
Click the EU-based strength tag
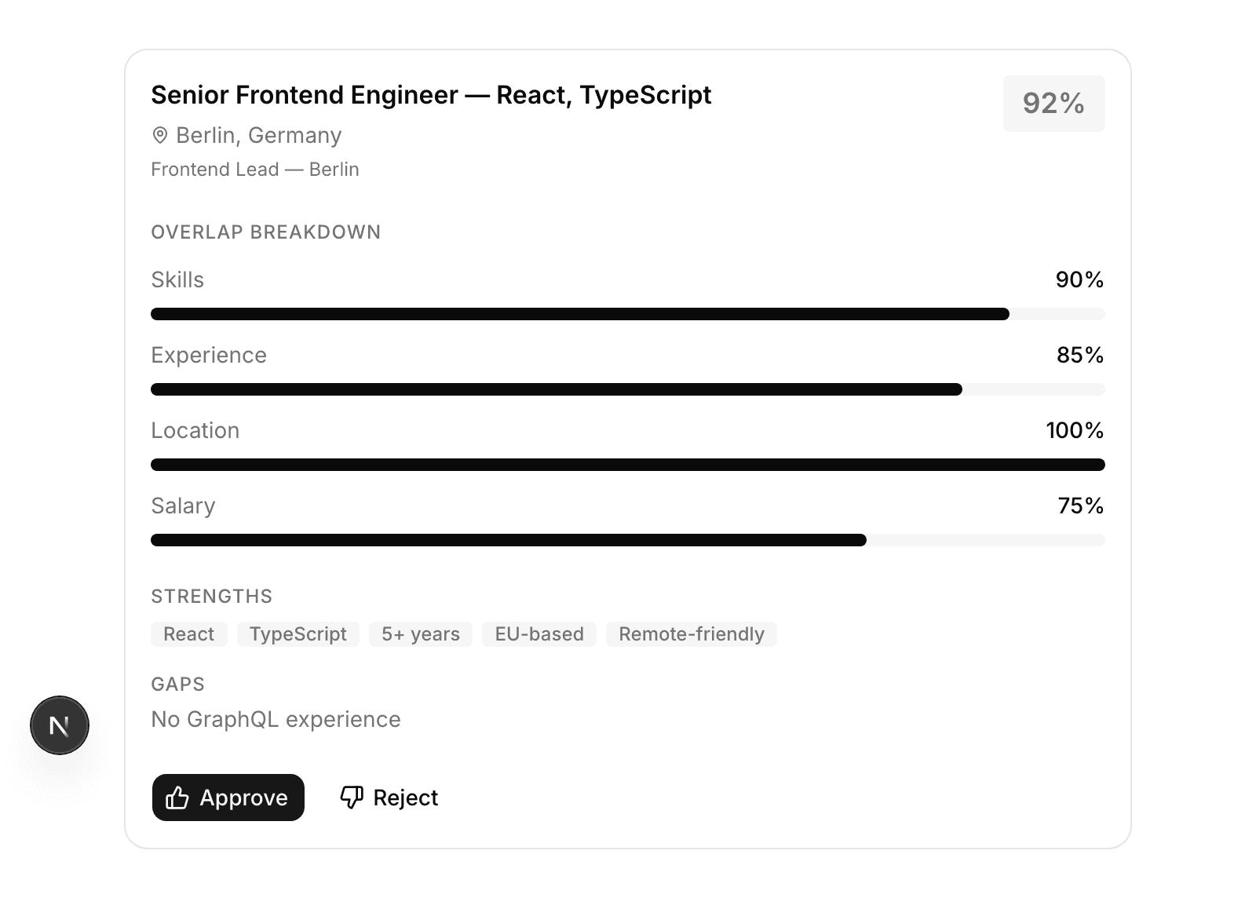[539, 634]
